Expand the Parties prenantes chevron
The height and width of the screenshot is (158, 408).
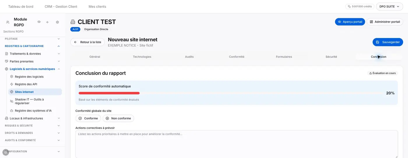click(x=59, y=61)
